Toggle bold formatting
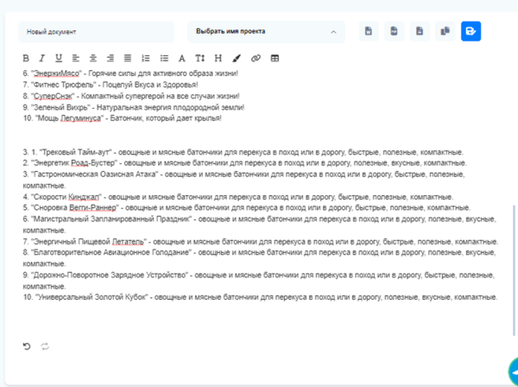Image resolution: width=518 pixels, height=387 pixels. point(26,59)
